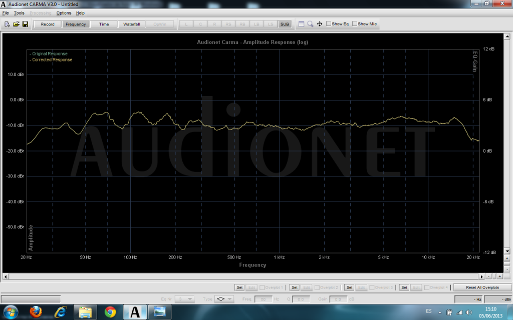Toggle the RS channel button

pos(228,24)
